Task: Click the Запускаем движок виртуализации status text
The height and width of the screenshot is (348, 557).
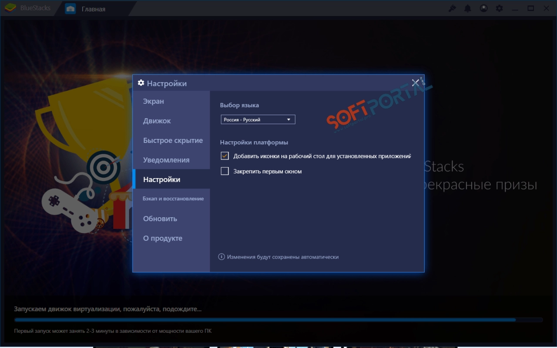Action: (108, 309)
